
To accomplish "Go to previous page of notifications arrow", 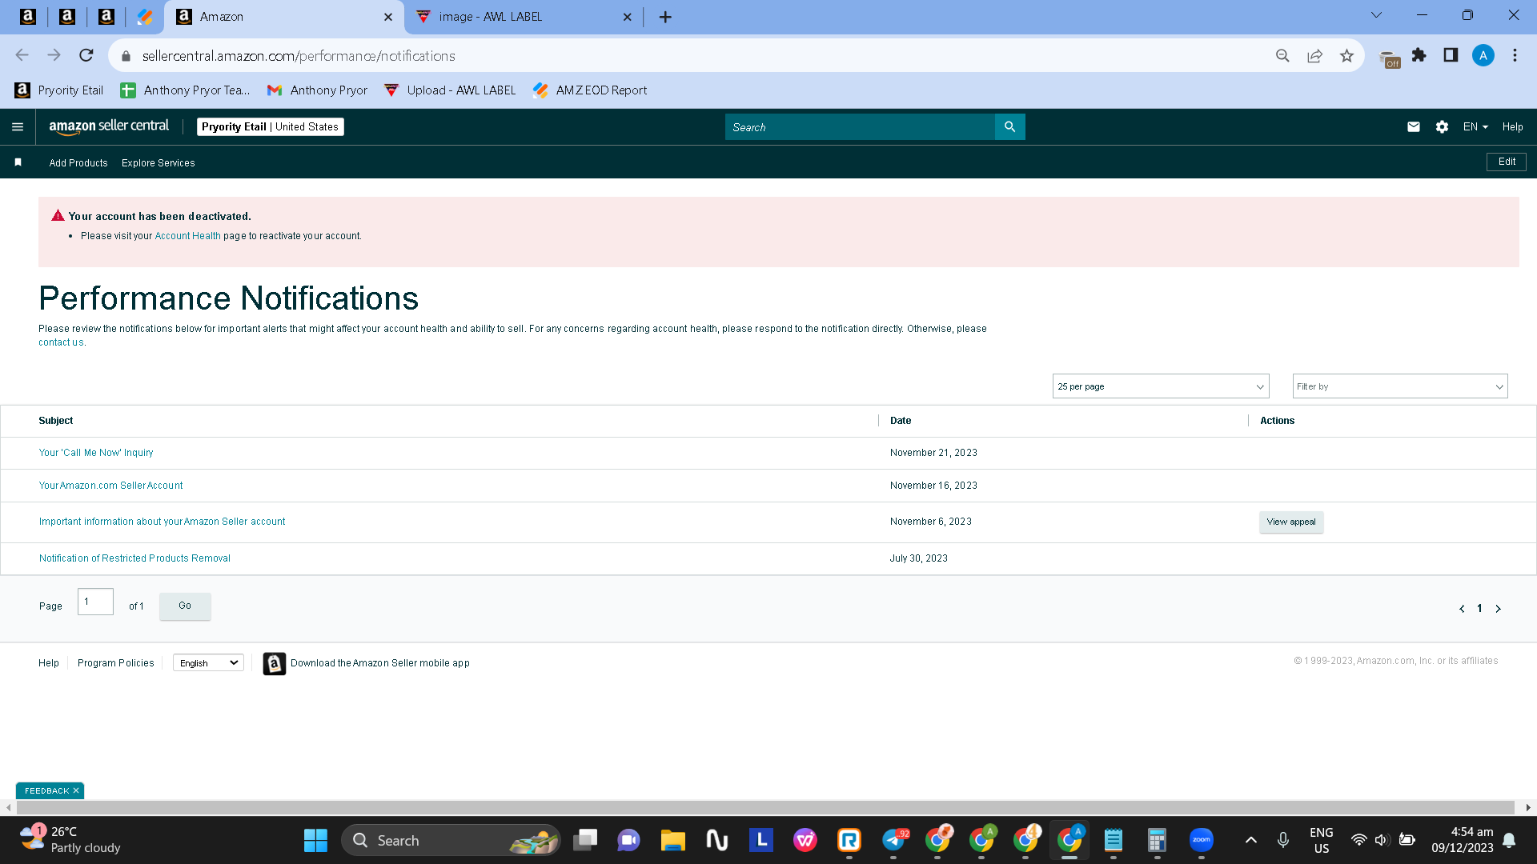I will click(x=1462, y=609).
